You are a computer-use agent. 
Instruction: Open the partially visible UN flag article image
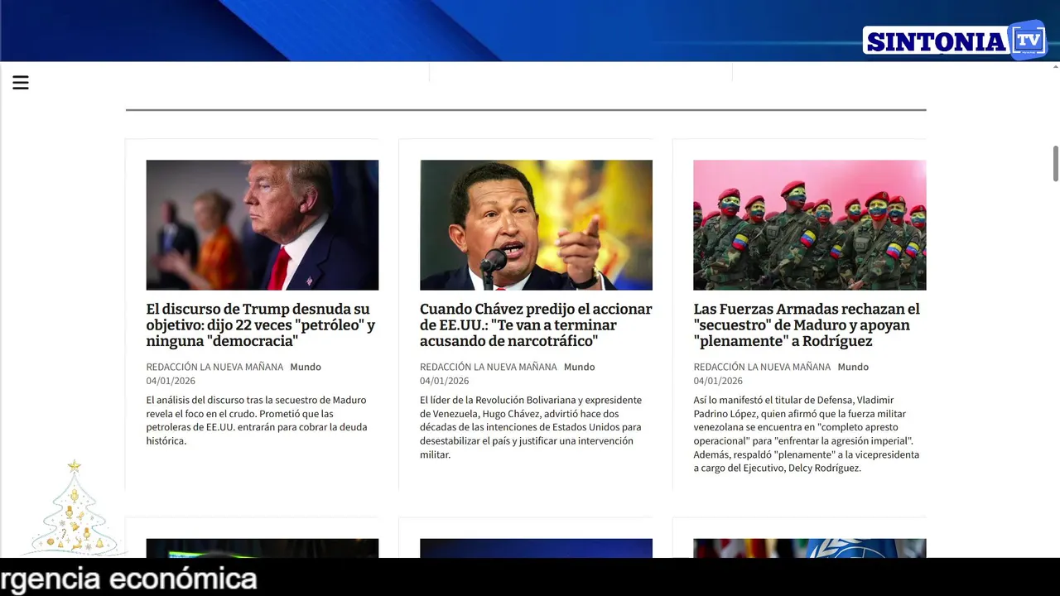[x=810, y=548]
